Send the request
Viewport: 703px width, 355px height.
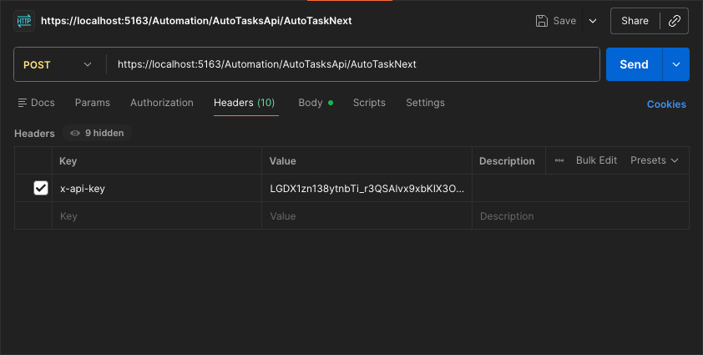pos(634,64)
